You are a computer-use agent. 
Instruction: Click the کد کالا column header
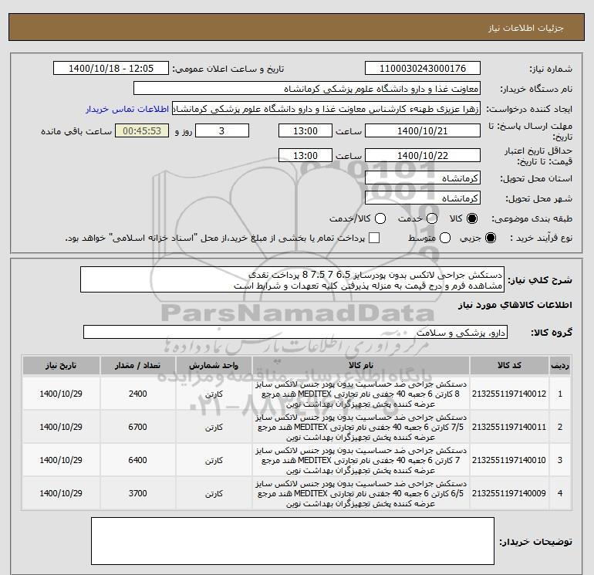tap(509, 366)
